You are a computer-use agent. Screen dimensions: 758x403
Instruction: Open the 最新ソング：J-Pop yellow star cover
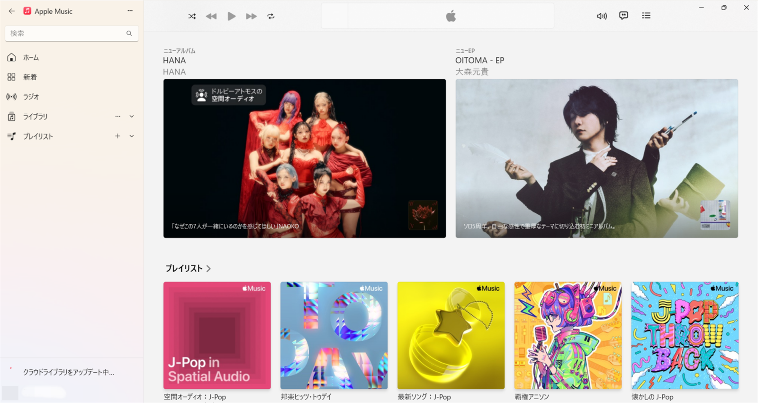pos(451,336)
